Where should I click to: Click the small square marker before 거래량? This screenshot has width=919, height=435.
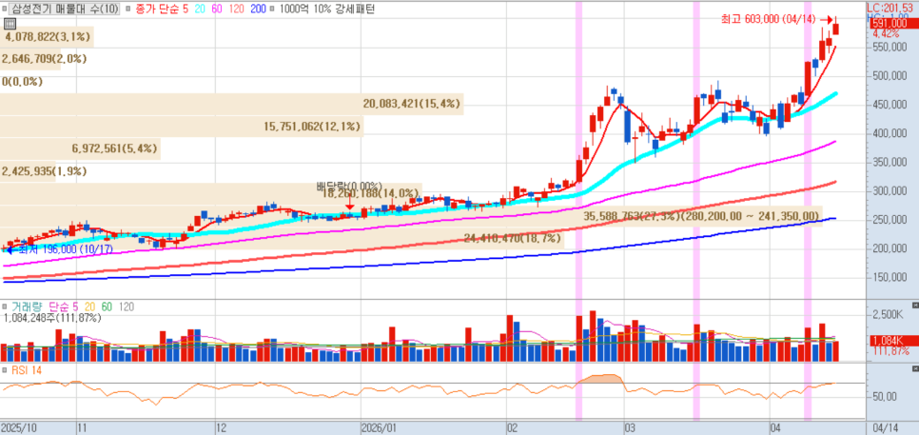click(x=6, y=306)
